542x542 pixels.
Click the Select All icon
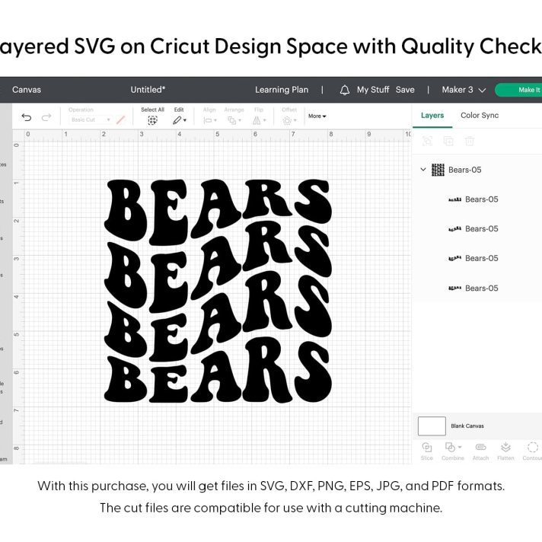point(152,120)
